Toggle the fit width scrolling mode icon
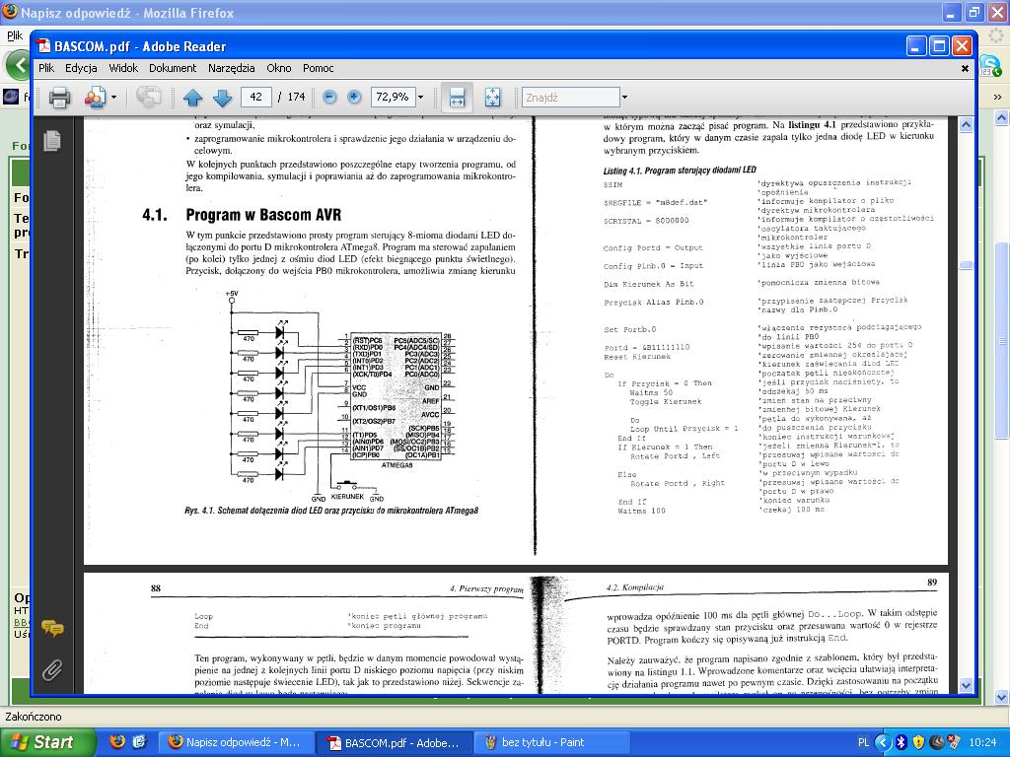The image size is (1010, 757). 457,98
